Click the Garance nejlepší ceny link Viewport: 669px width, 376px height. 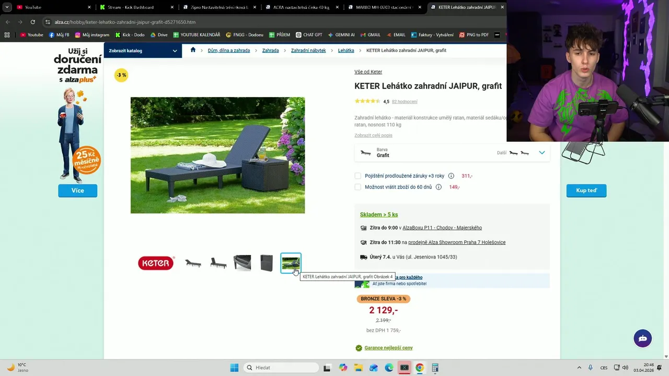click(388, 348)
